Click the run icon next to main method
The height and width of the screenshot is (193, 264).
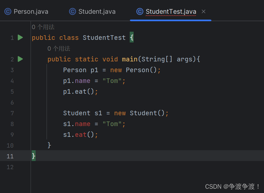pos(20,59)
